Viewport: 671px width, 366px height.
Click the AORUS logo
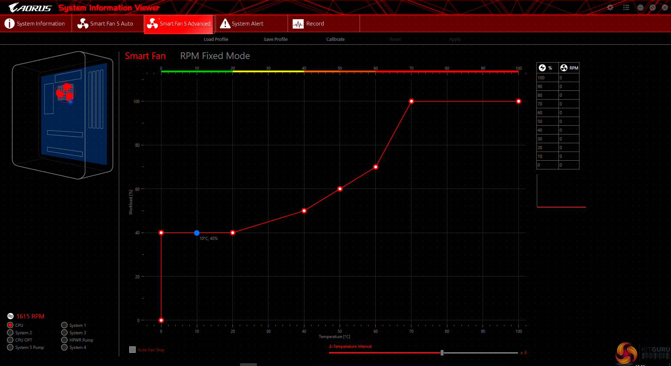tap(30, 7)
